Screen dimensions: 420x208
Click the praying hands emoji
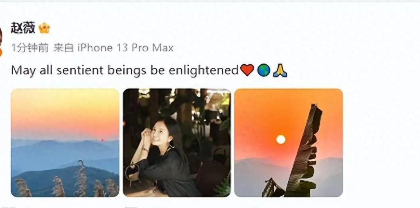click(x=280, y=70)
